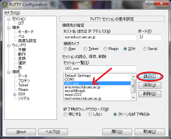Collapse the ウィンドウ tree node
The height and width of the screenshot is (139, 171).
click(x=9, y=46)
